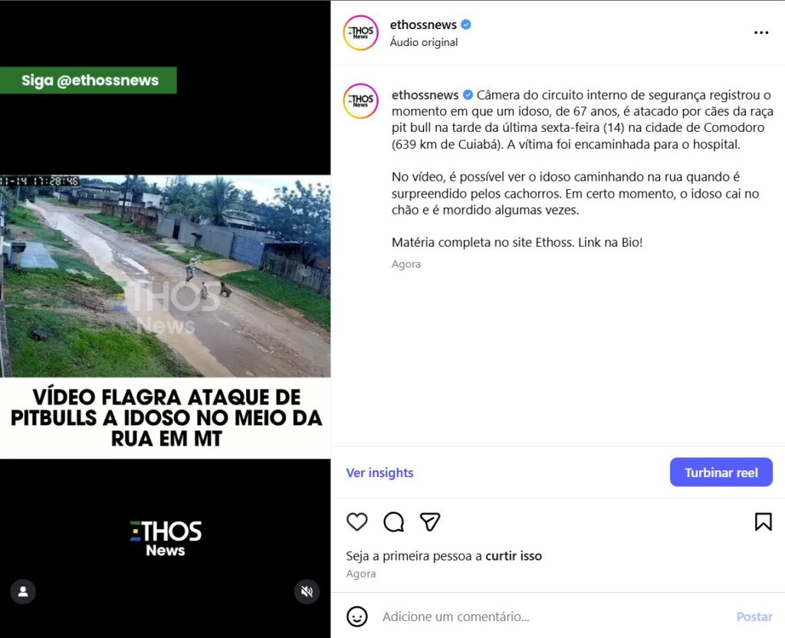Open emoji picker smiley icon

pyautogui.click(x=357, y=617)
